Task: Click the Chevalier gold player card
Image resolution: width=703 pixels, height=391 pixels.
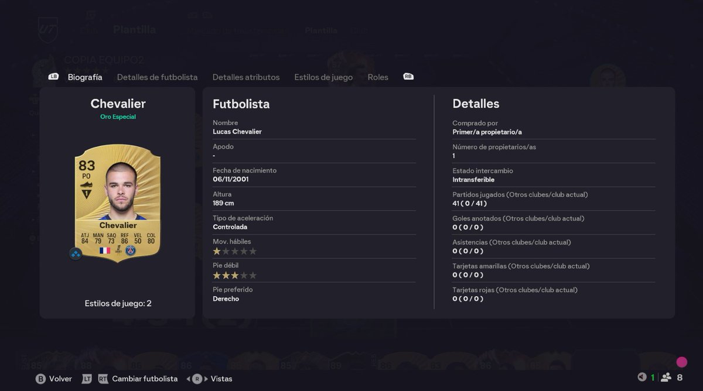Action: coord(117,203)
